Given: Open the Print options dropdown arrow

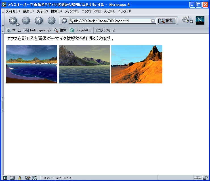Looking at the screenshot, I should point(192,21).
